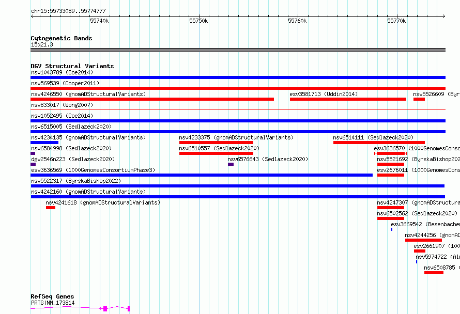Screen dimensions: 460x314
Task: Click the red bar under nsv569539
Action: click(238, 88)
